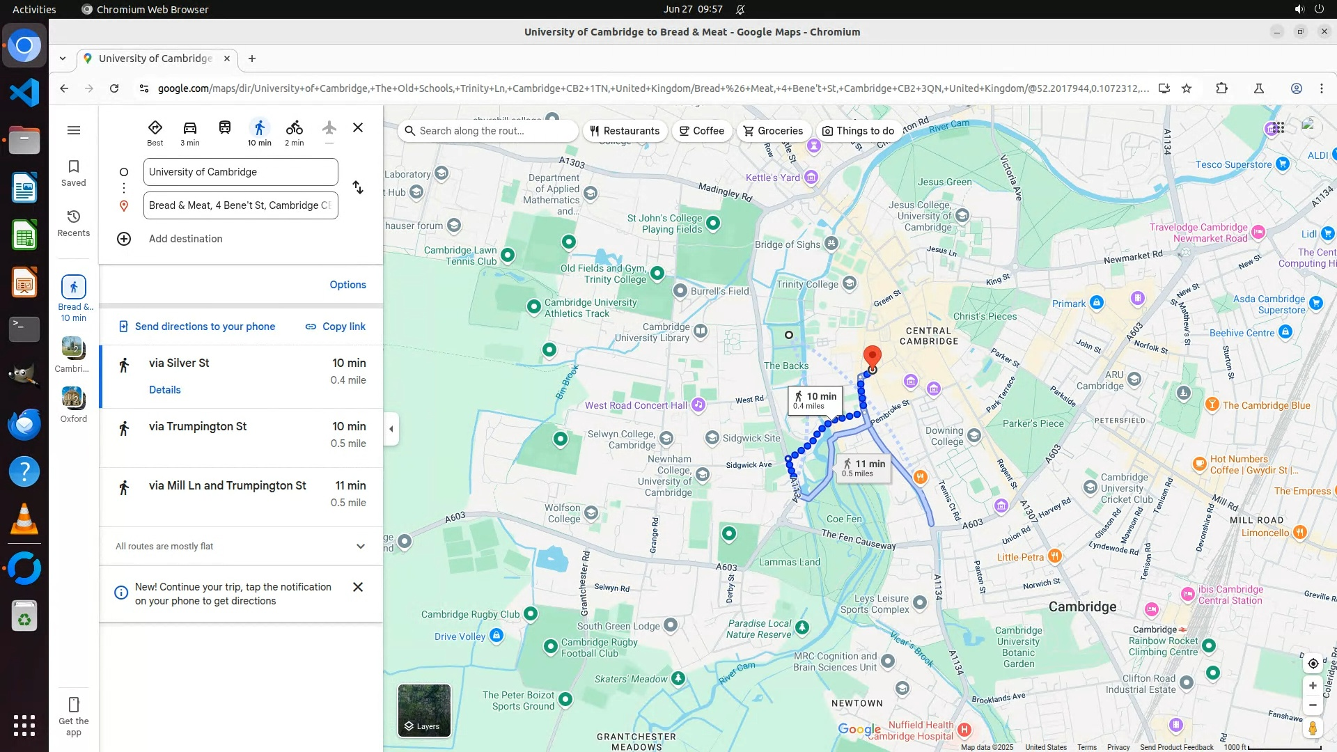The image size is (1337, 752).
Task: Open Saved places in sidebar
Action: (74, 173)
